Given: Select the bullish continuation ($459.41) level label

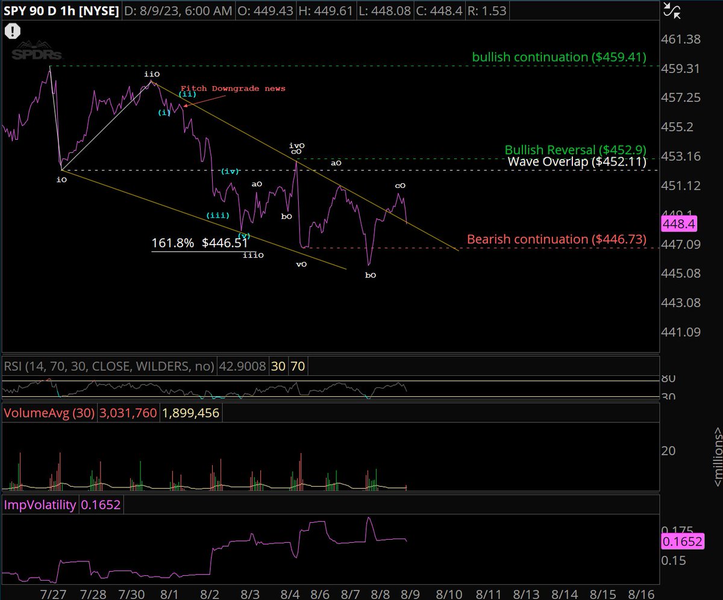Looking at the screenshot, I should [x=559, y=57].
